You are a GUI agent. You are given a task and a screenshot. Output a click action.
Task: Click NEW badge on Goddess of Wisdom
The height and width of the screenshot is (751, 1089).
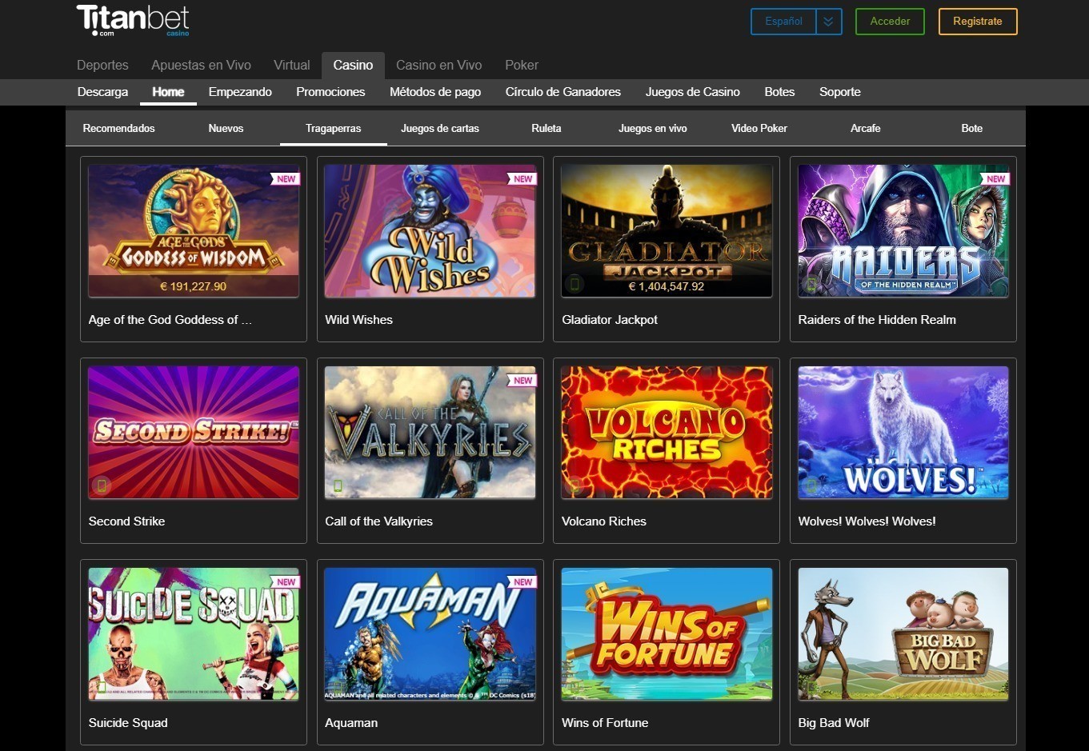286,179
